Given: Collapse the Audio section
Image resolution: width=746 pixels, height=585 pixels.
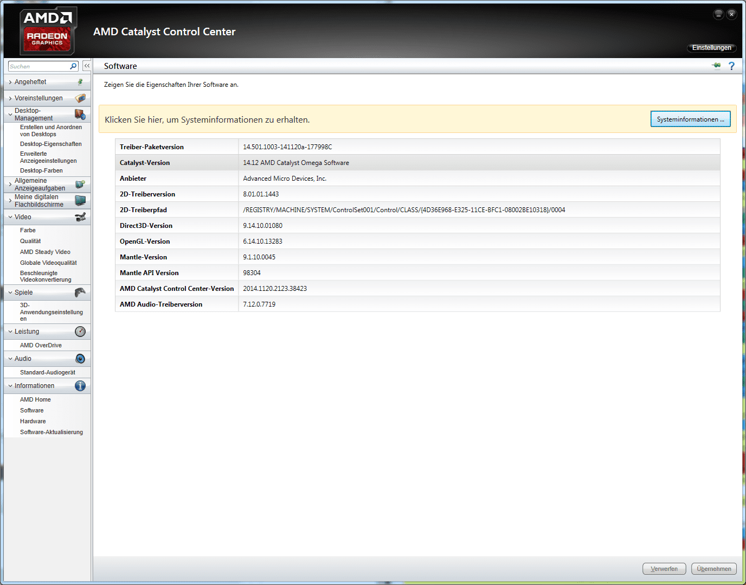Looking at the screenshot, I should click(10, 359).
